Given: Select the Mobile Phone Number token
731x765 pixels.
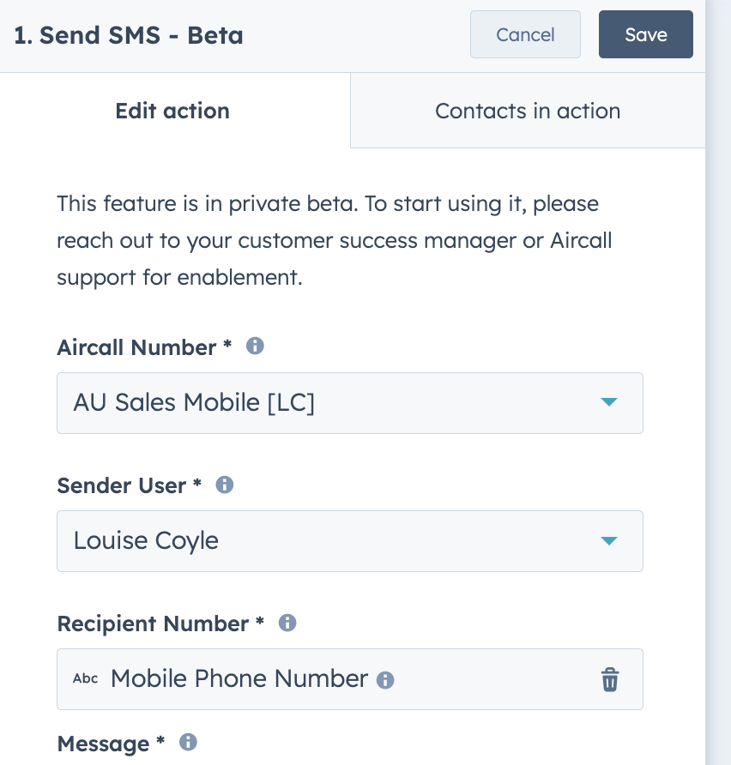Looking at the screenshot, I should pyautogui.click(x=239, y=678).
